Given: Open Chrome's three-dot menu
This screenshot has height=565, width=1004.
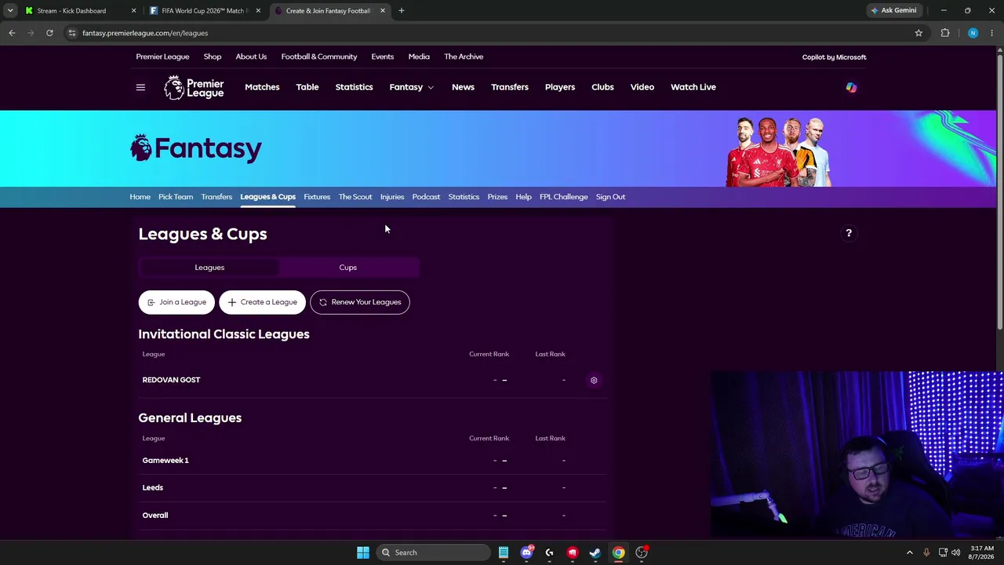Looking at the screenshot, I should [992, 33].
